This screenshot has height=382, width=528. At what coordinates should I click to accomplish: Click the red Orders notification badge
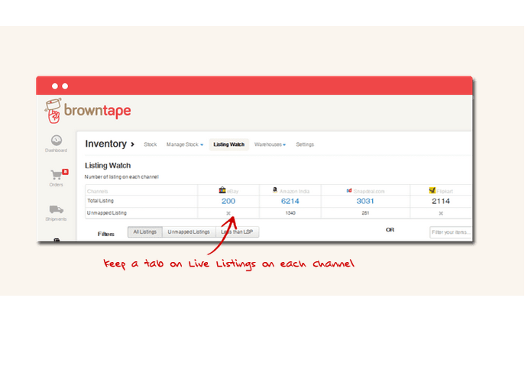click(x=65, y=172)
